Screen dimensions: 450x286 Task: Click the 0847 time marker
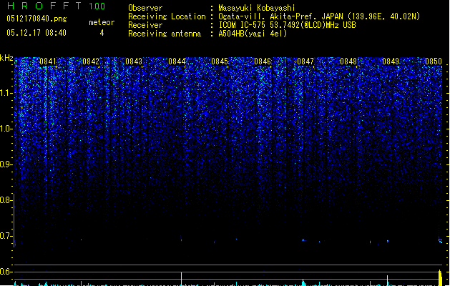click(305, 61)
